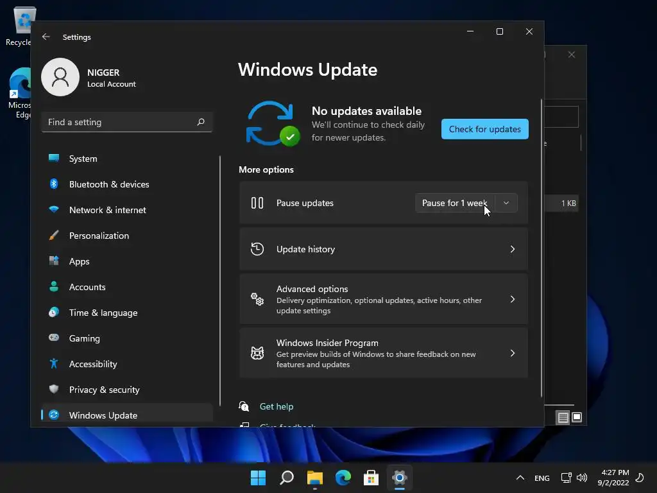
Task: Click the Windows Insider Program cat icon
Action: tap(257, 353)
